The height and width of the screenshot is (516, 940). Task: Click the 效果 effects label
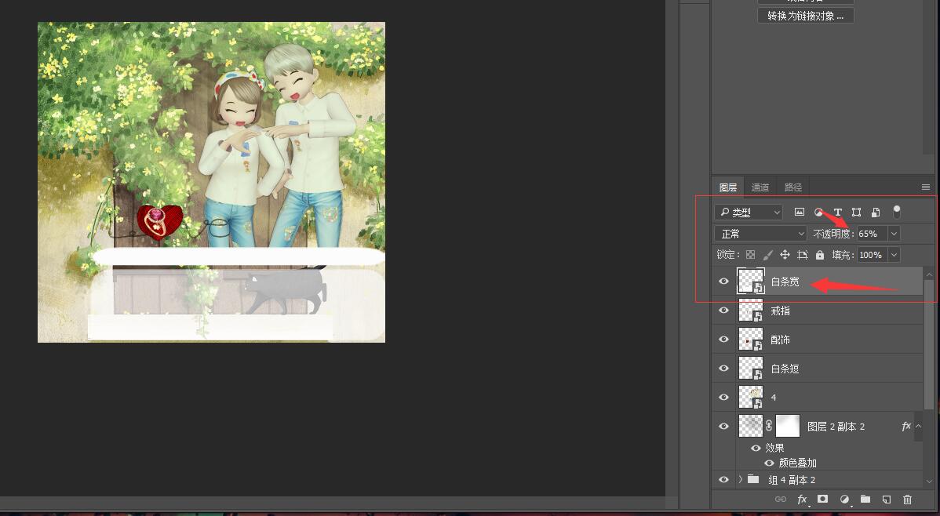tap(774, 449)
